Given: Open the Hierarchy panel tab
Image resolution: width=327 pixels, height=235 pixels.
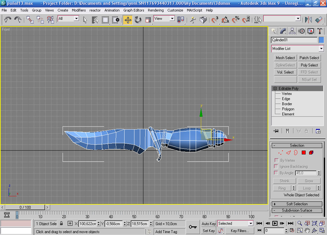Looking at the screenshot, I should point(292,31).
